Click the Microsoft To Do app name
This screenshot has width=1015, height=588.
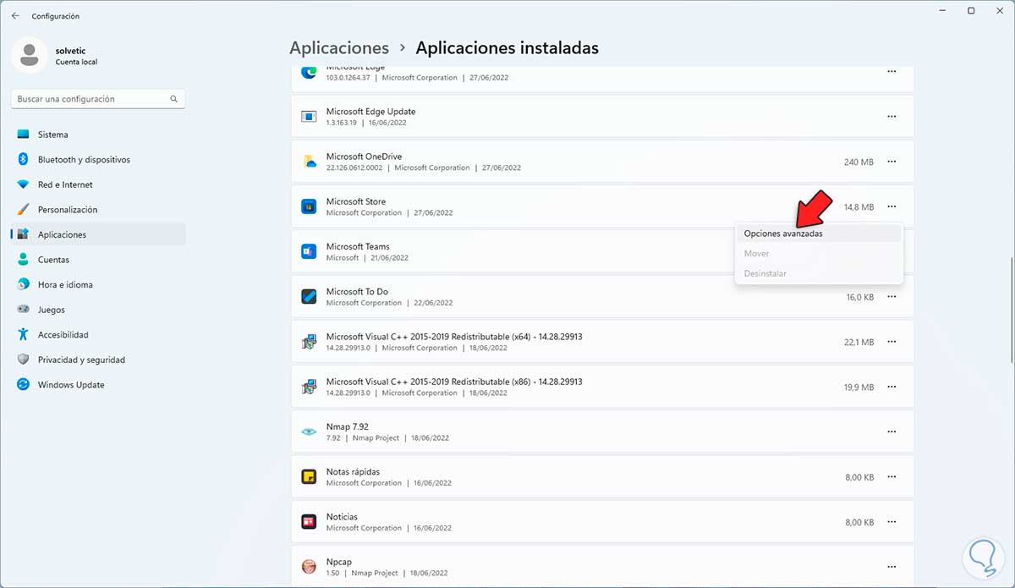click(x=357, y=292)
